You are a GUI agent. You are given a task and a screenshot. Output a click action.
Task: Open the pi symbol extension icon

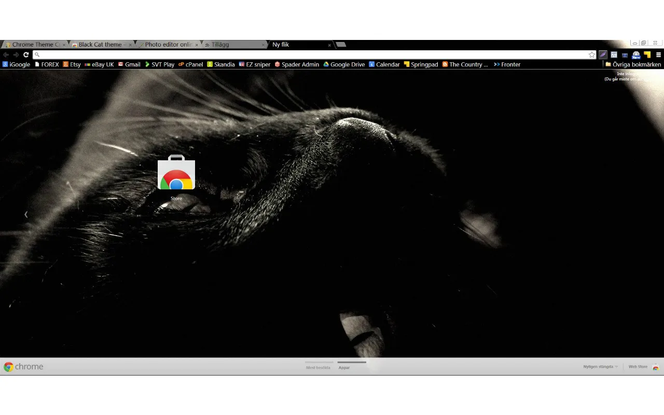(614, 54)
